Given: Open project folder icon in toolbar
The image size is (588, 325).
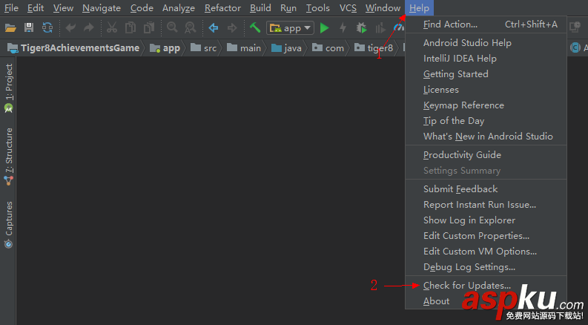Looking at the screenshot, I should 10,27.
